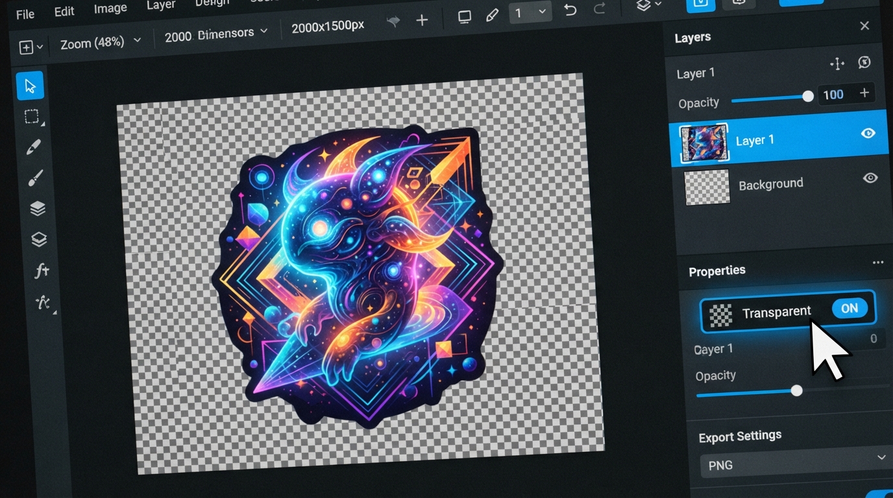Click the Export Settings heading
This screenshot has width=893, height=498.
740,436
